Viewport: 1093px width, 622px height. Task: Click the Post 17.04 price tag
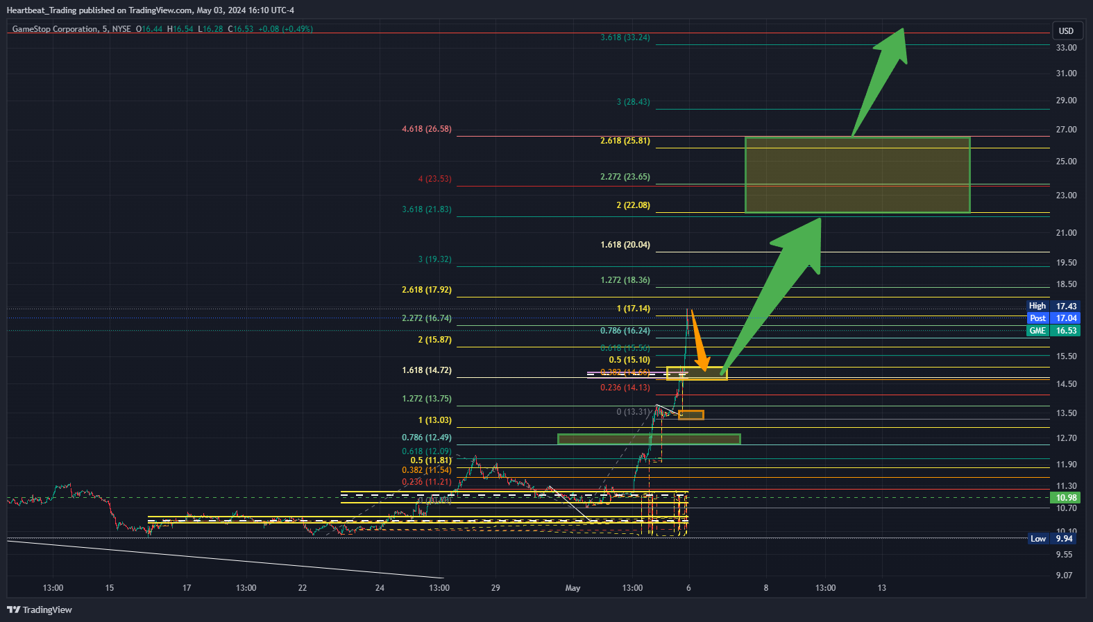[1053, 318]
